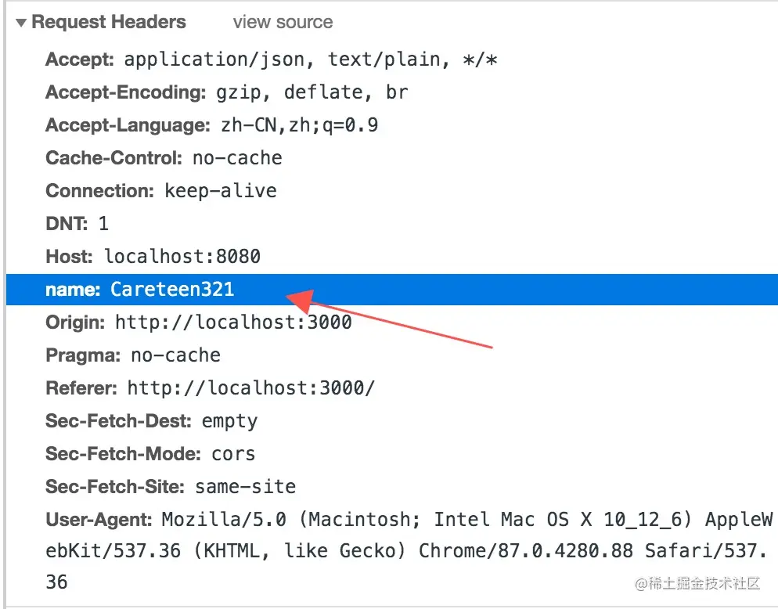Viewport: 778px width, 609px height.
Task: Select the Referer header row
Action: click(x=211, y=387)
